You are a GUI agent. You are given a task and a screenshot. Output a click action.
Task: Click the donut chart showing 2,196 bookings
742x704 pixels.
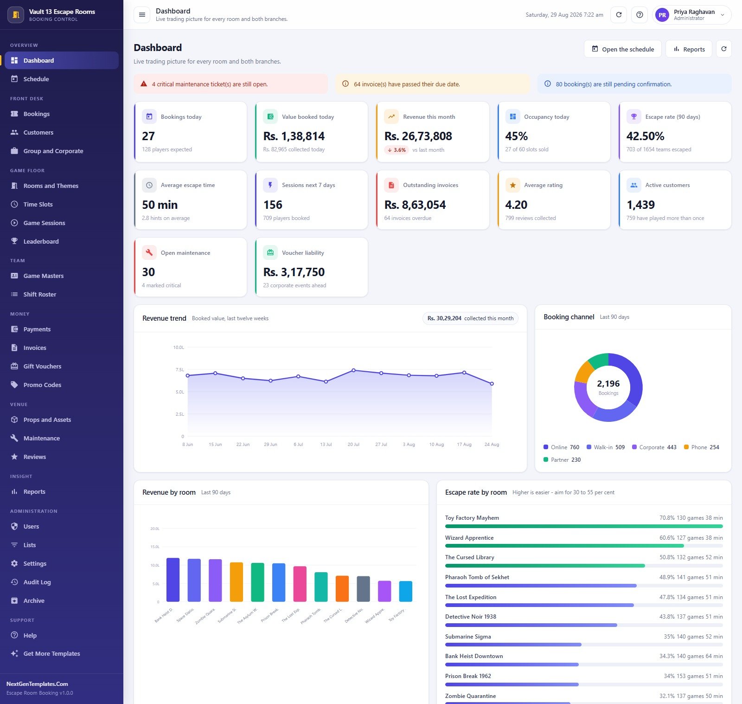click(608, 388)
